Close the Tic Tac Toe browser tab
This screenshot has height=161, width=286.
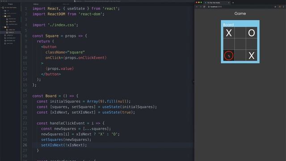tap(228, 3)
